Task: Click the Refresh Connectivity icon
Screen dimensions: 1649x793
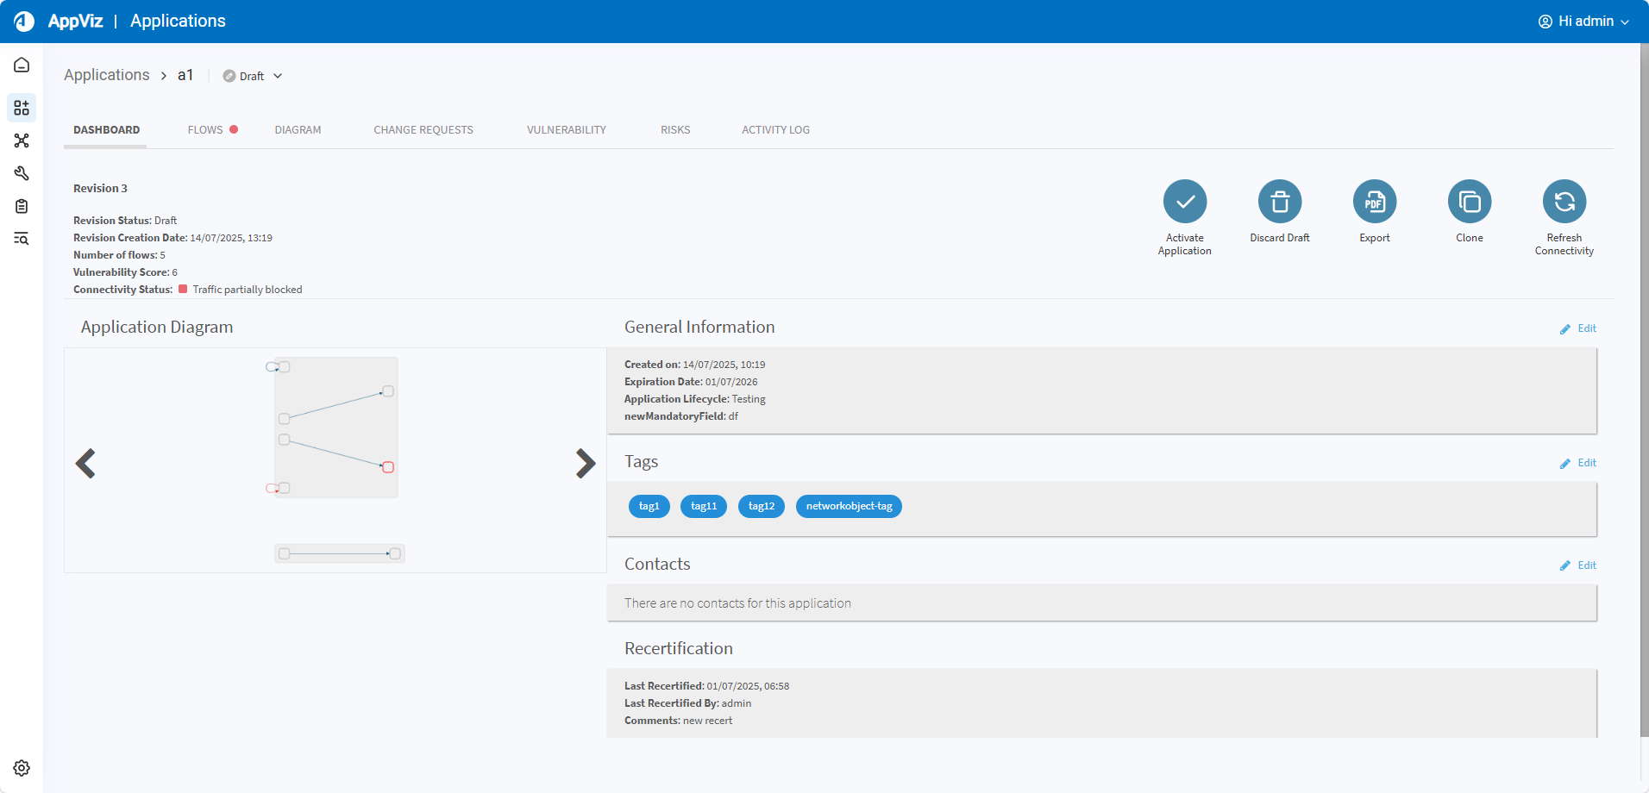Action: (x=1564, y=202)
